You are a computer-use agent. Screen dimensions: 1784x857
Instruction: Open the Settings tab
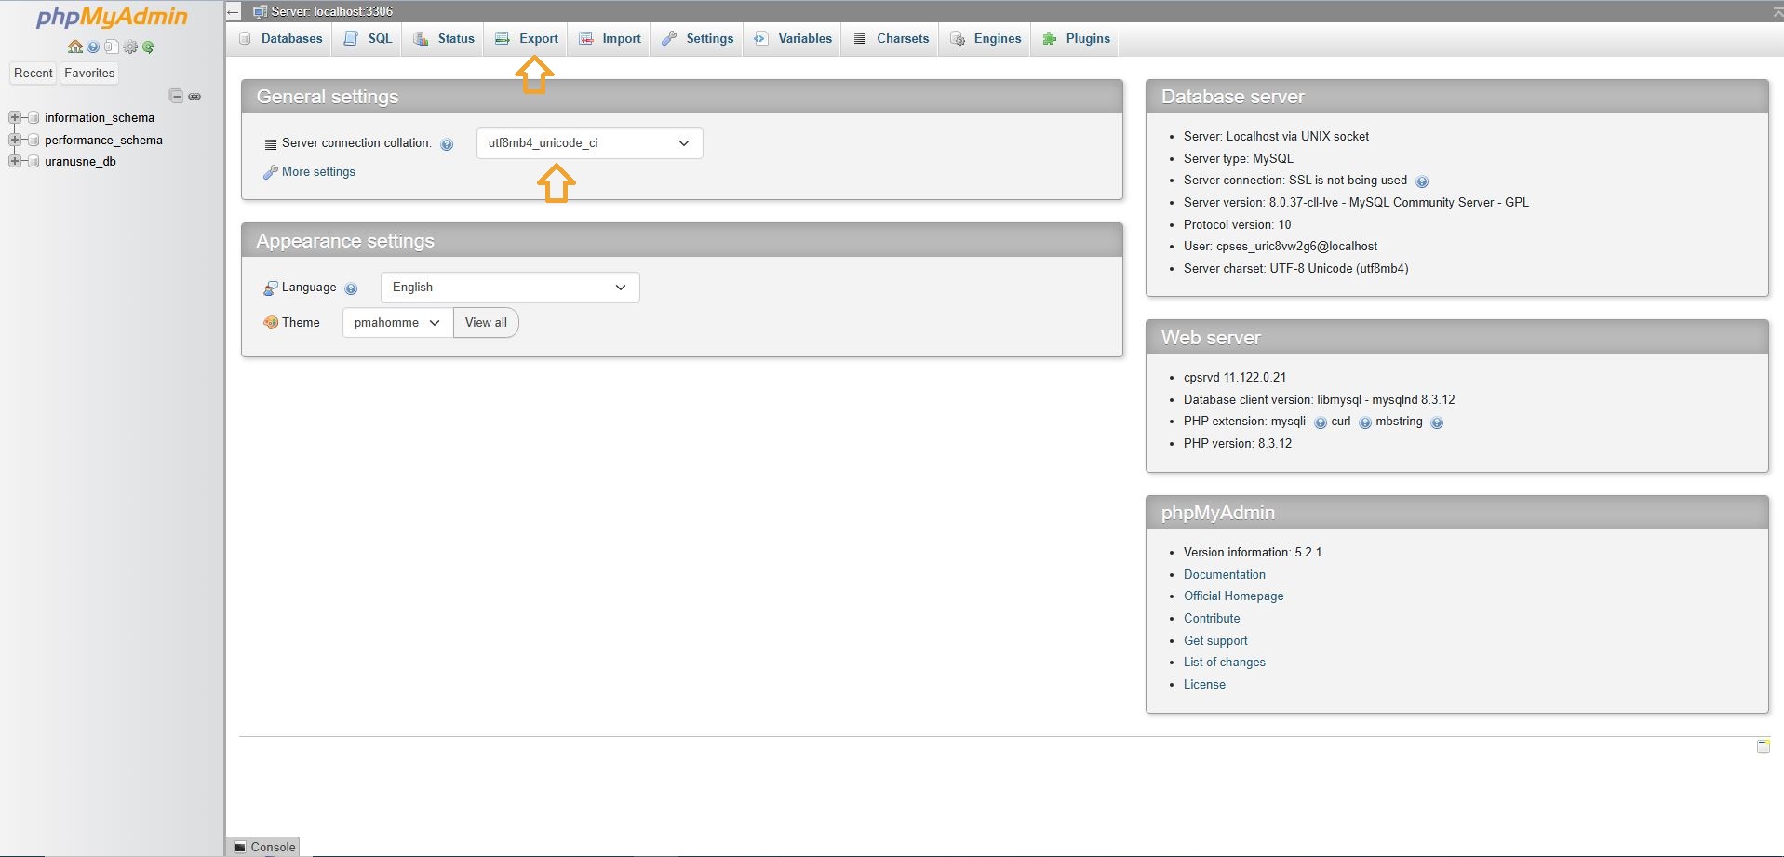(x=698, y=39)
